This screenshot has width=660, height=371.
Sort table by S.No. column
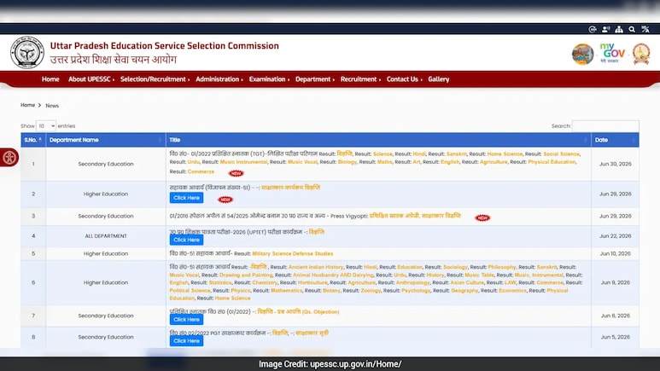click(33, 140)
